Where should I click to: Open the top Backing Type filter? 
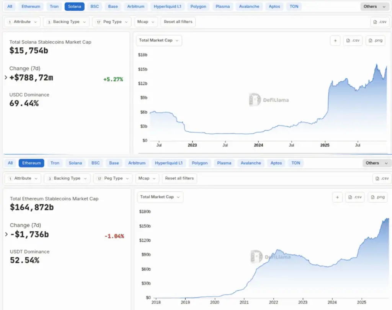tap(66, 22)
